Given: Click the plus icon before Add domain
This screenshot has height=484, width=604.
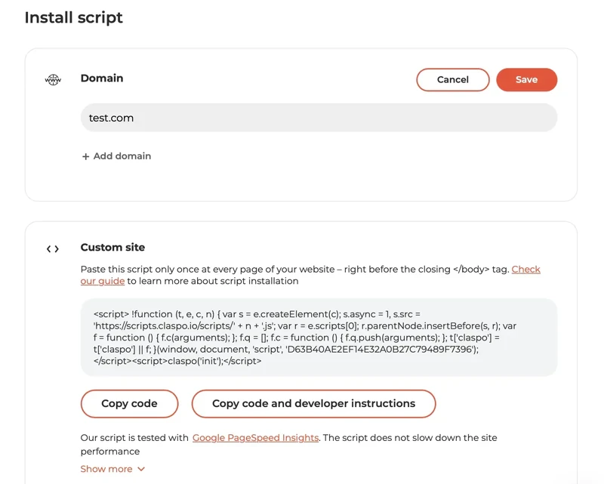Looking at the screenshot, I should coord(85,156).
